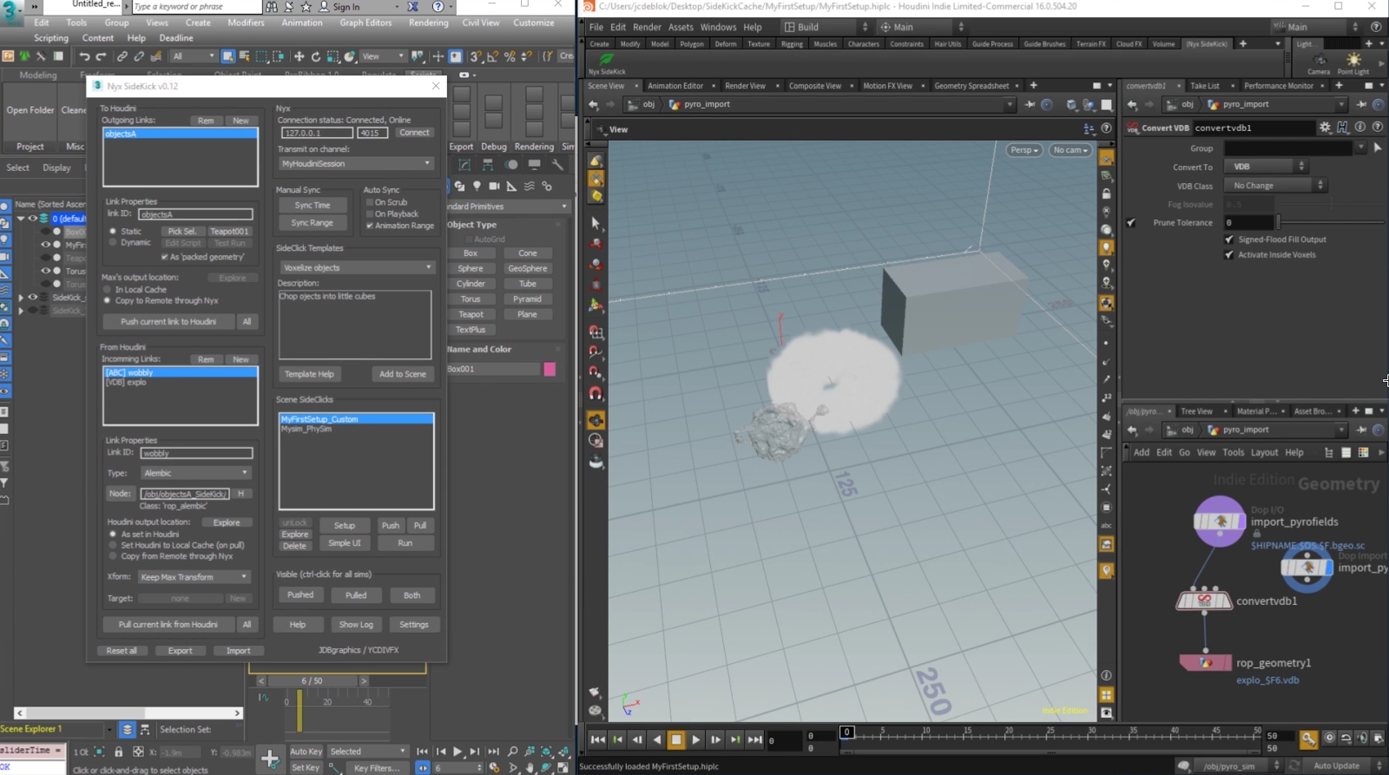The height and width of the screenshot is (775, 1389).
Task: Toggle Signed-Flood Fill Output checkbox
Action: (1228, 240)
